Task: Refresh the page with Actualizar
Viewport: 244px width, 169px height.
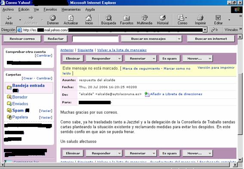Action: click(x=71, y=20)
